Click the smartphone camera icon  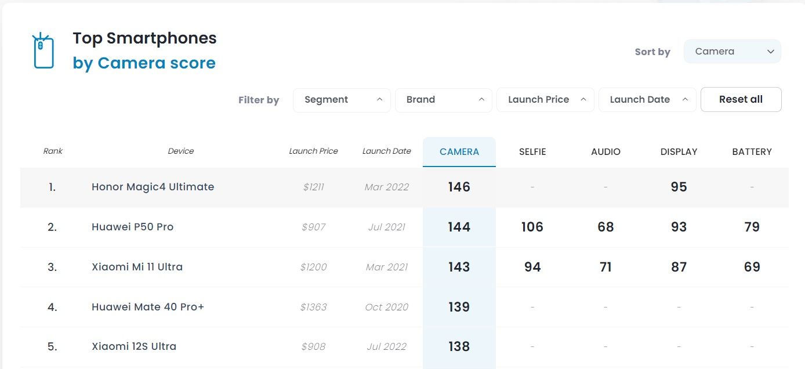43,50
